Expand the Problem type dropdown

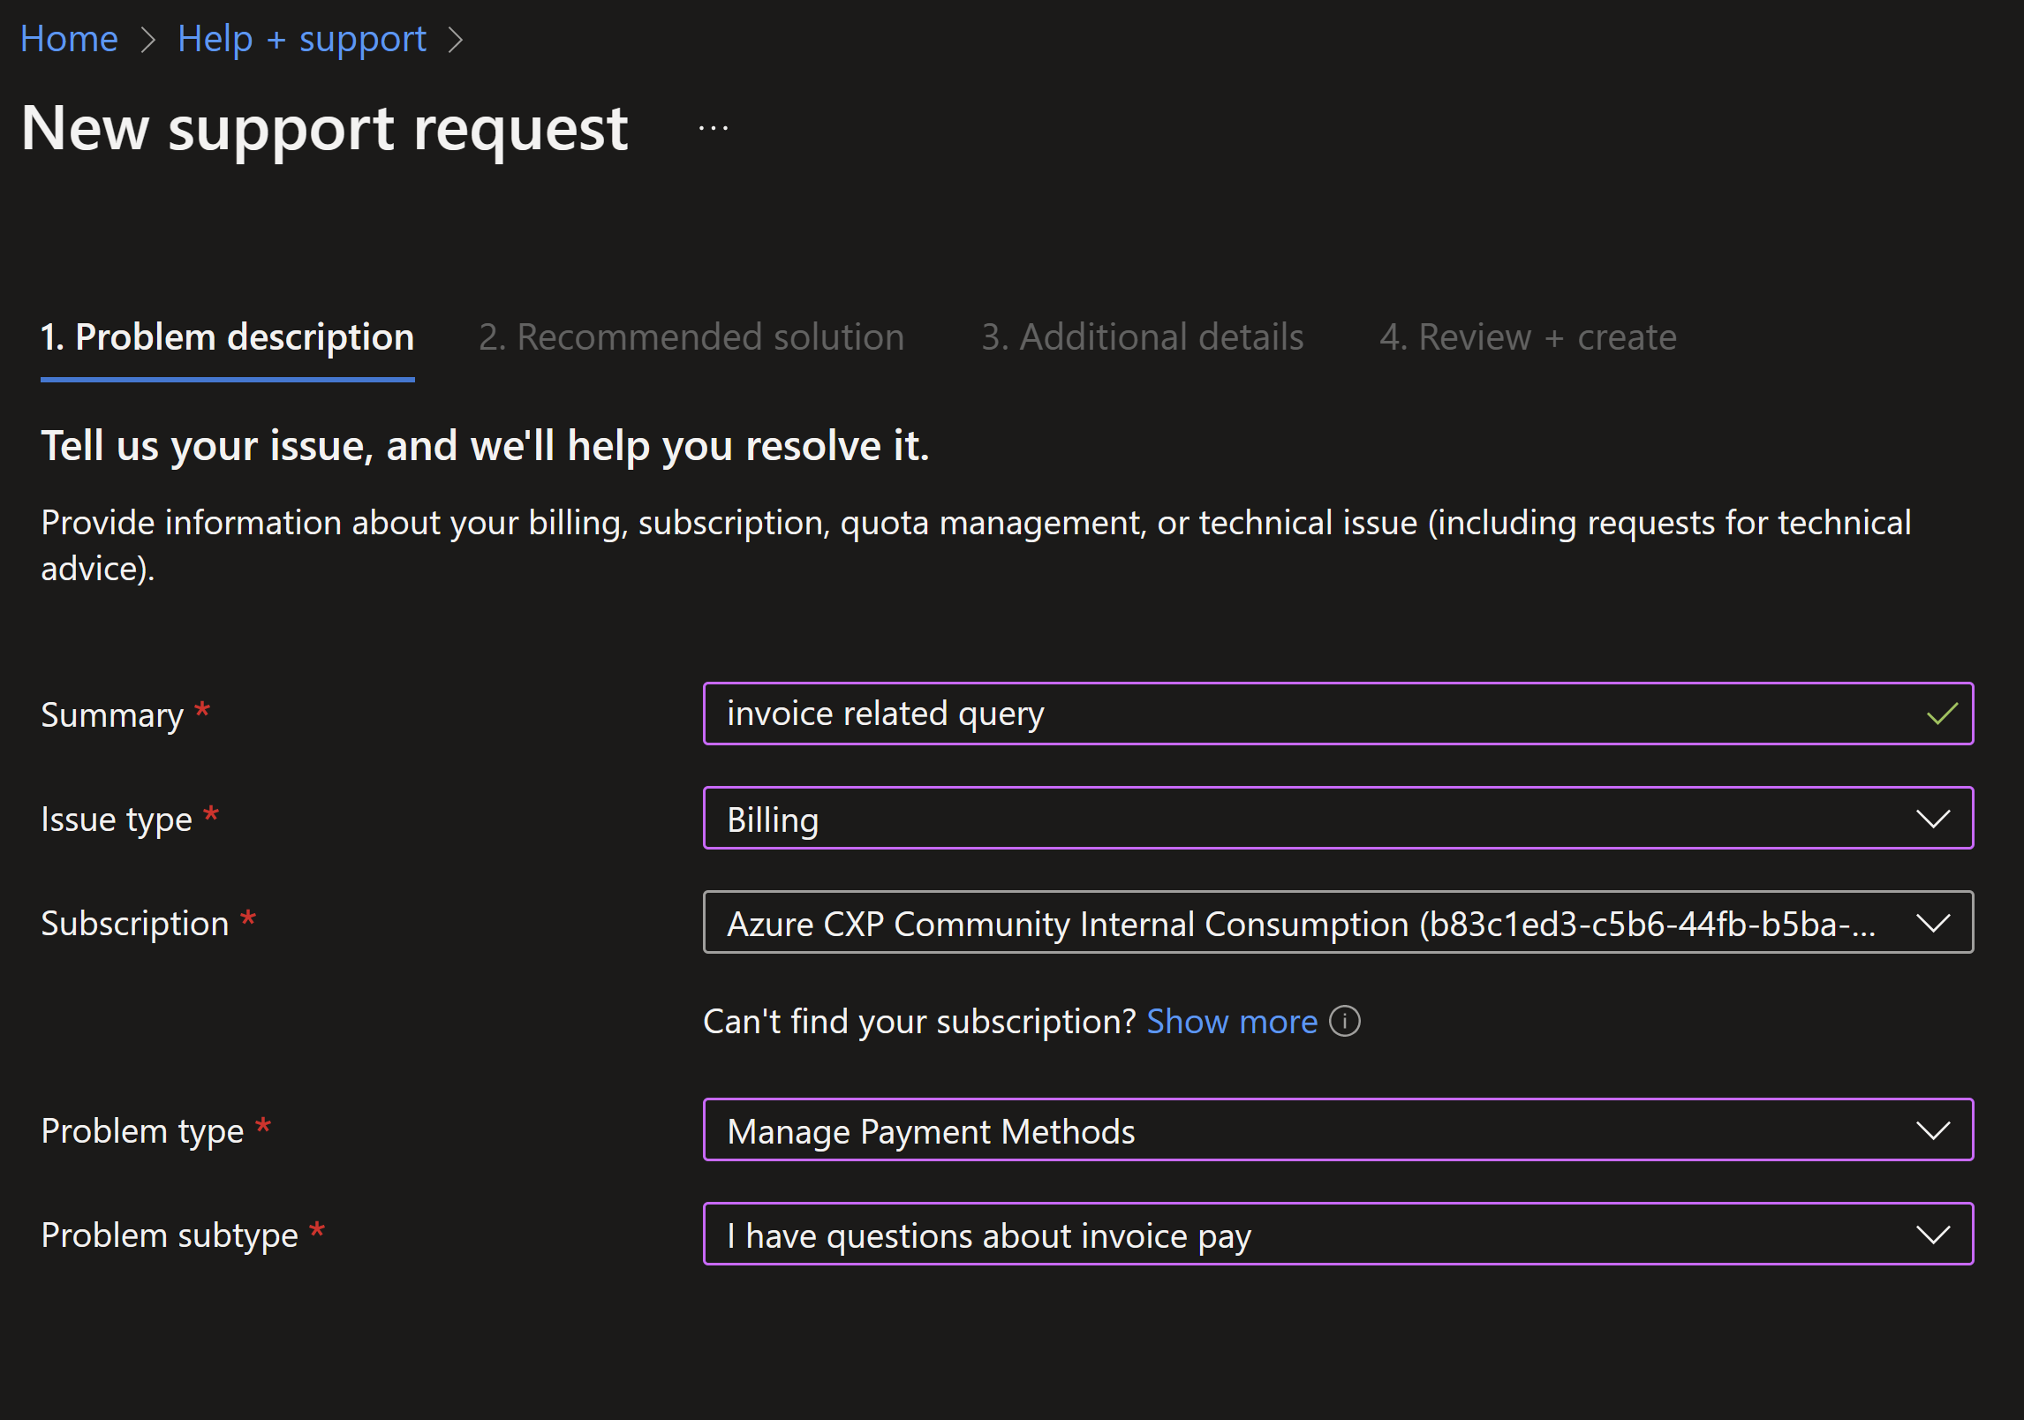point(1325,1129)
